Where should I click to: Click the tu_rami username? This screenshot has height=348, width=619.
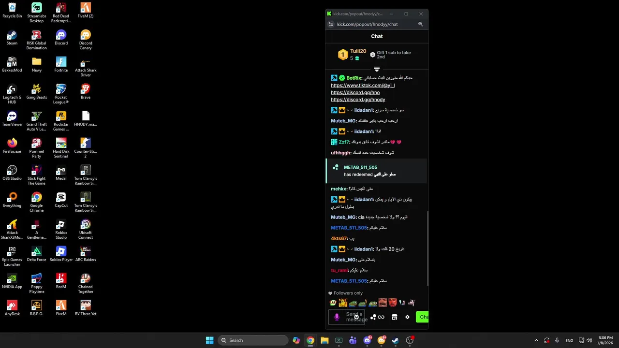click(339, 270)
